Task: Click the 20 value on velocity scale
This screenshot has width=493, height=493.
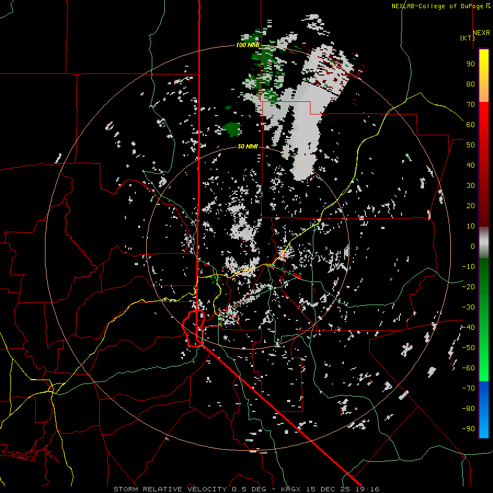Action: coord(471,205)
